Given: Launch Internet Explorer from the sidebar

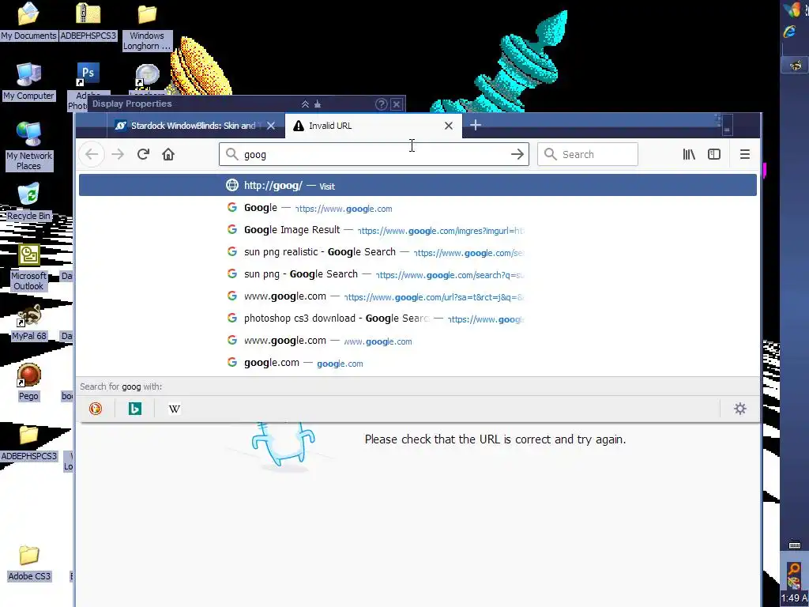Looking at the screenshot, I should pyautogui.click(x=789, y=32).
